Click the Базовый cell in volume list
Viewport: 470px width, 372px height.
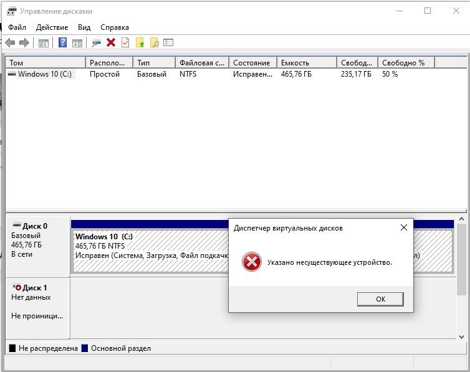[x=151, y=74]
